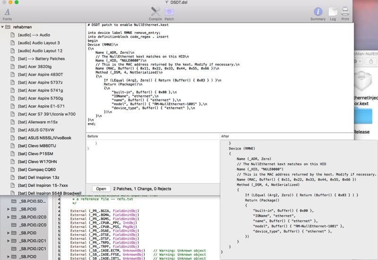
Task: Click the Finder share icon
Action: (x=370, y=61)
